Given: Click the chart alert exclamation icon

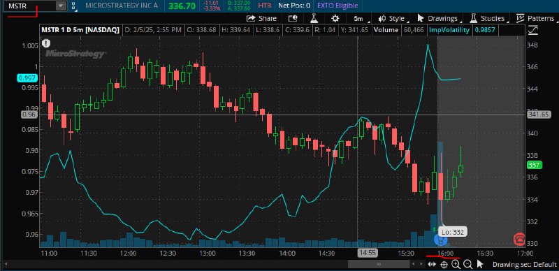Looking at the screenshot, I should point(46,43).
